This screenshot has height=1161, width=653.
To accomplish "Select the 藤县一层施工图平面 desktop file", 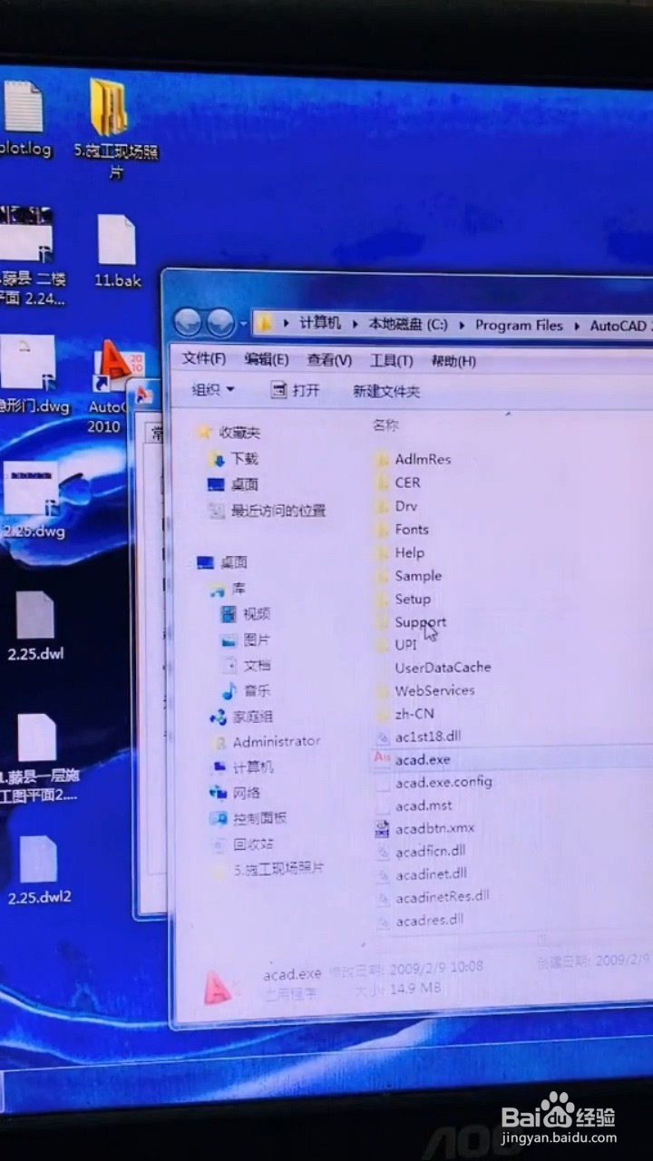I will [x=37, y=760].
